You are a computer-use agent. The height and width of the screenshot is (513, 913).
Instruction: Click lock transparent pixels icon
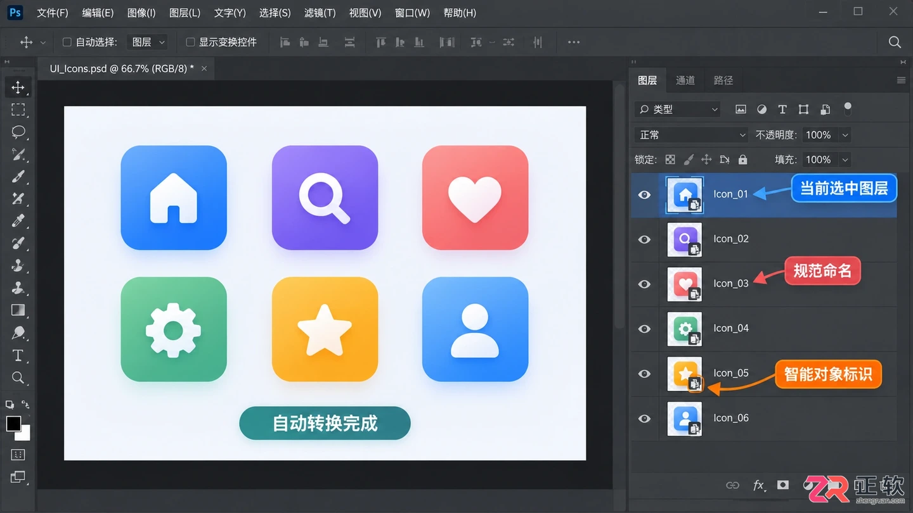pos(670,160)
